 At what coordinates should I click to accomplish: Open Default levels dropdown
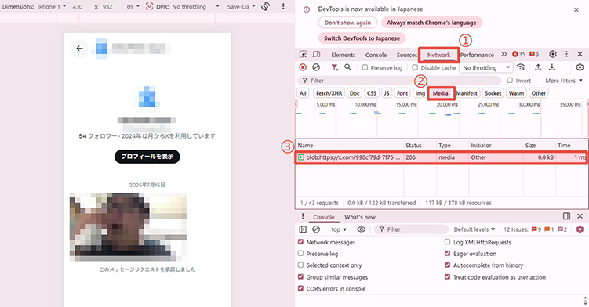point(474,229)
